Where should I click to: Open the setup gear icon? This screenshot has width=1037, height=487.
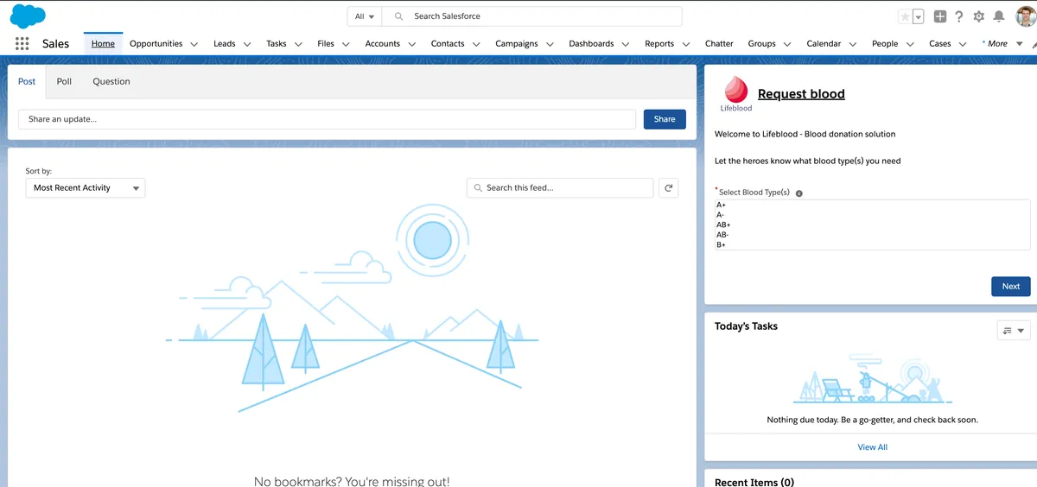(x=978, y=16)
